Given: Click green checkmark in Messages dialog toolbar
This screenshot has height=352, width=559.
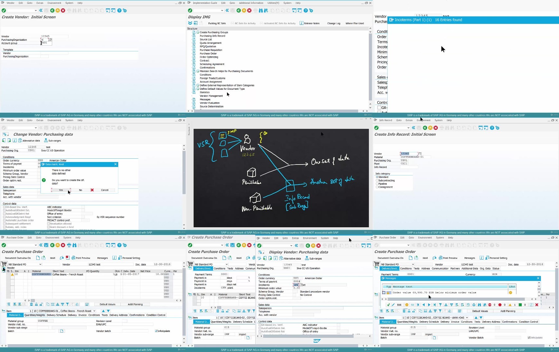Looking at the screenshot, I should [388, 305].
